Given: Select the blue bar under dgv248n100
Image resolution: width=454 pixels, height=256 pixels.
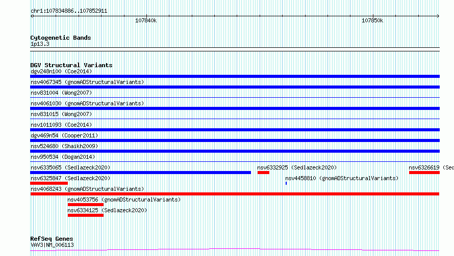Looking at the screenshot, I should [x=235, y=76].
